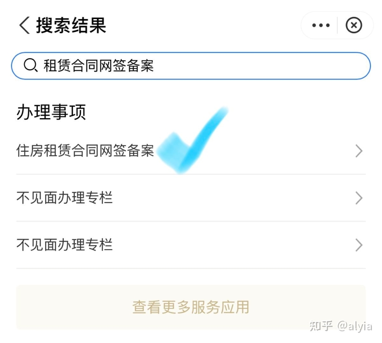Open the 住房租赁合同网签备案 item
The height and width of the screenshot is (343, 382).
[191, 151]
